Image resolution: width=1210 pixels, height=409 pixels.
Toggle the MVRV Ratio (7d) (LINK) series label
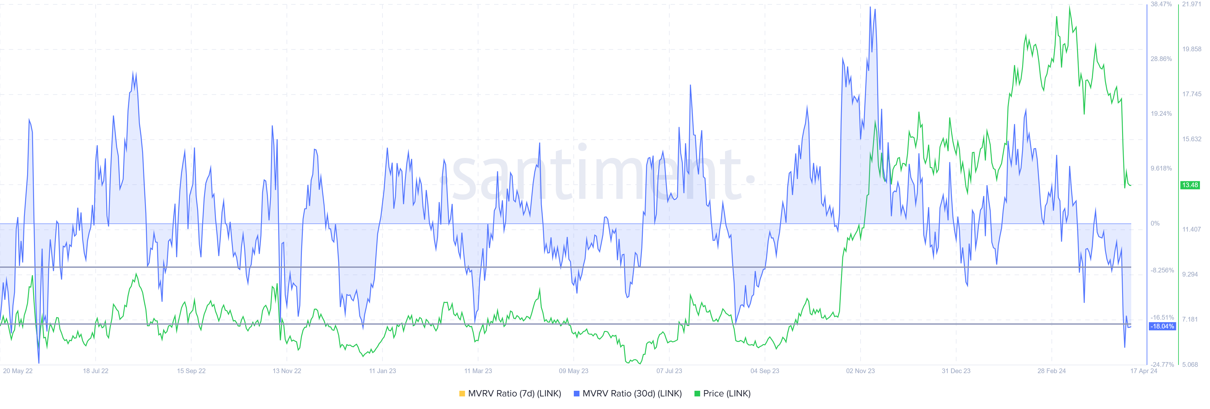point(514,394)
